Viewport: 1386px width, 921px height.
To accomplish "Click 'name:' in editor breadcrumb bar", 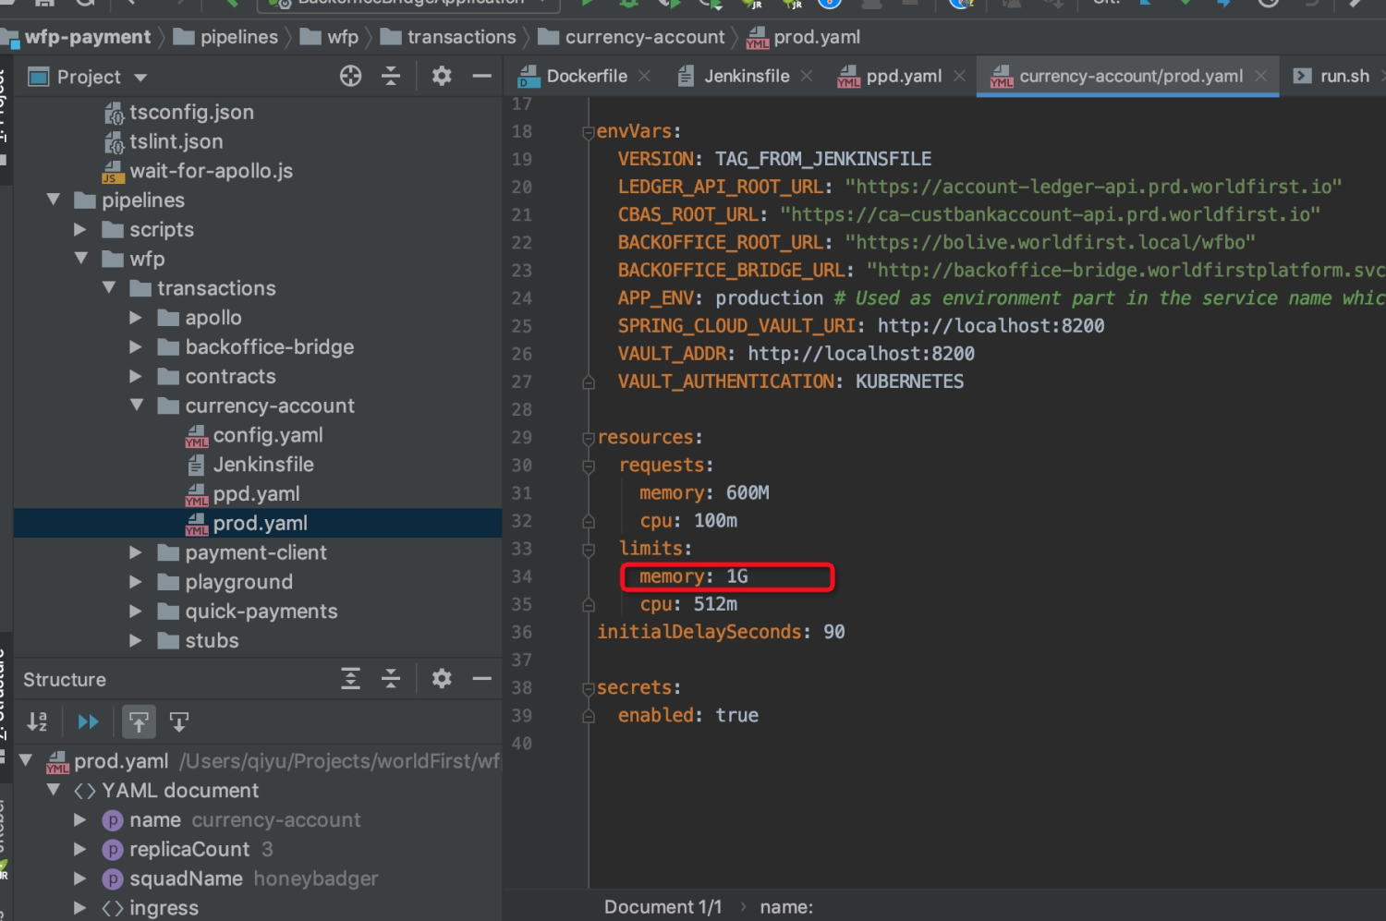I will coord(786,907).
